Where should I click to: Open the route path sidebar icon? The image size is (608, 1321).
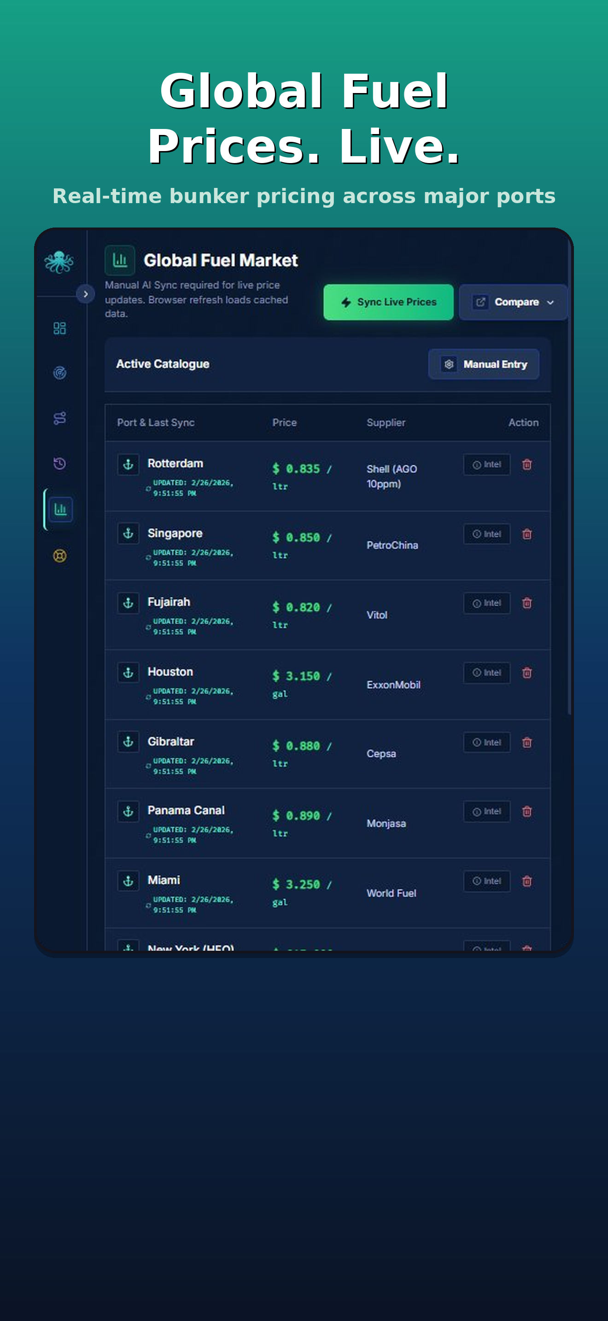coord(59,418)
